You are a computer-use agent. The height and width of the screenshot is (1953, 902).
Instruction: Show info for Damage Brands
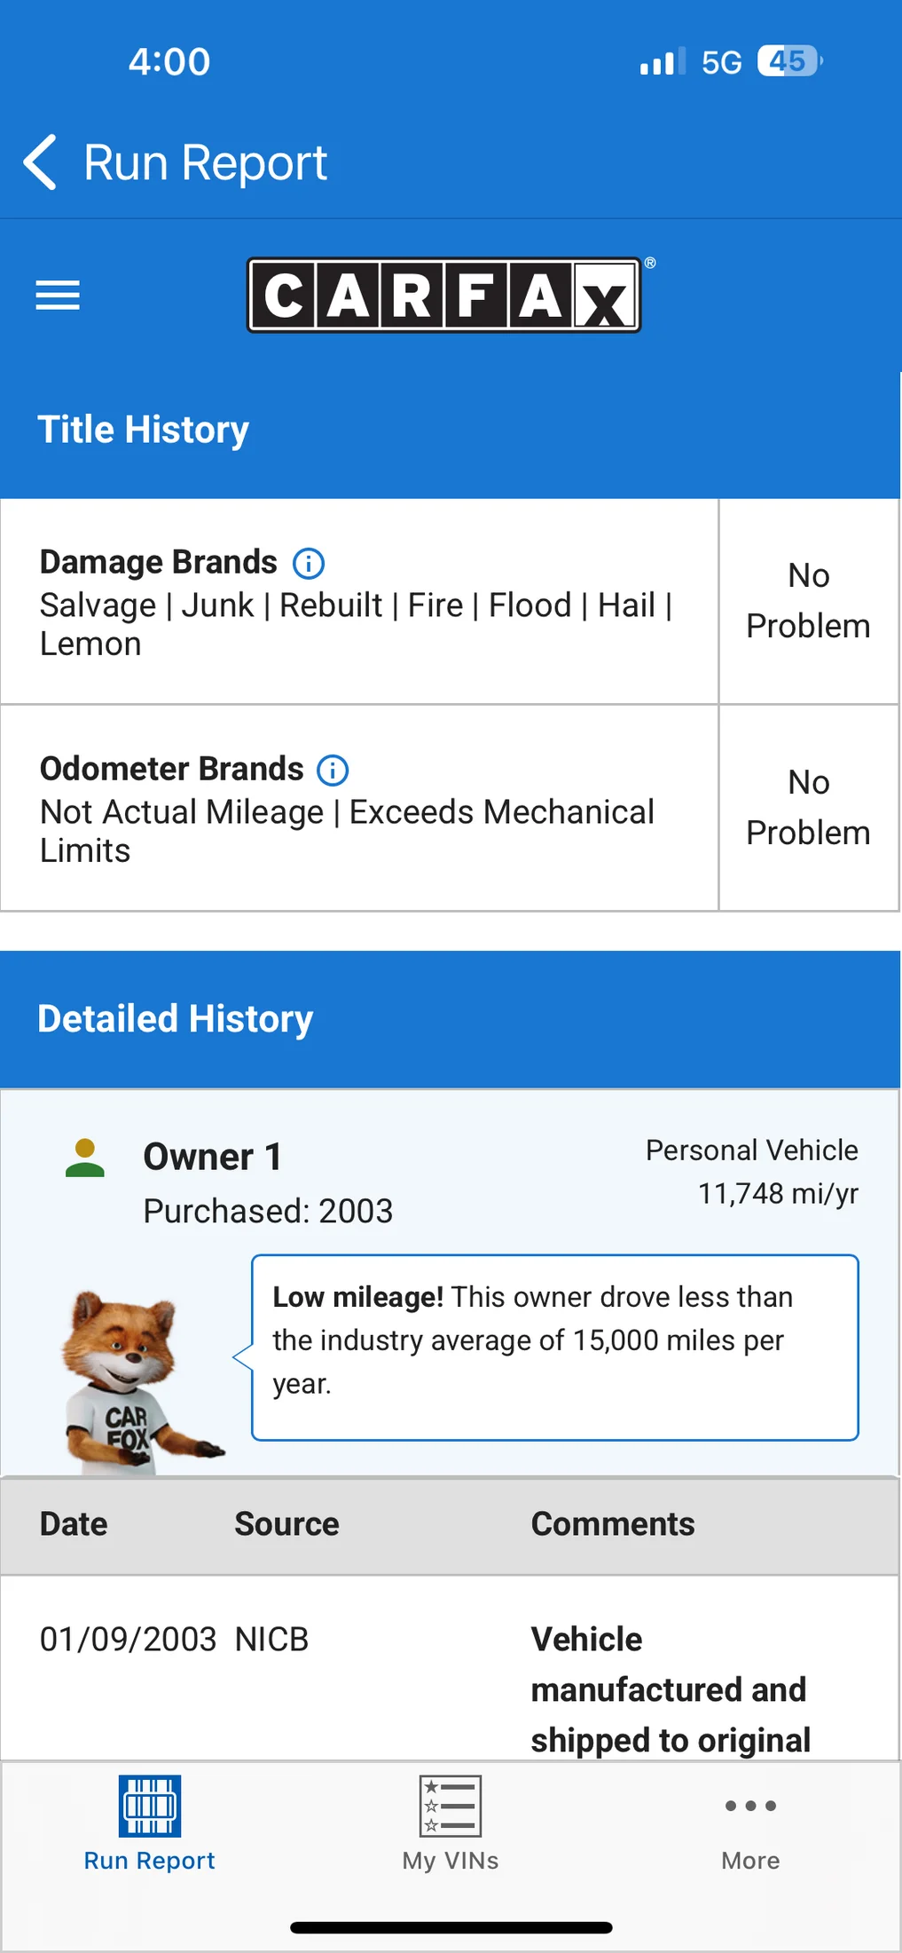coord(309,563)
